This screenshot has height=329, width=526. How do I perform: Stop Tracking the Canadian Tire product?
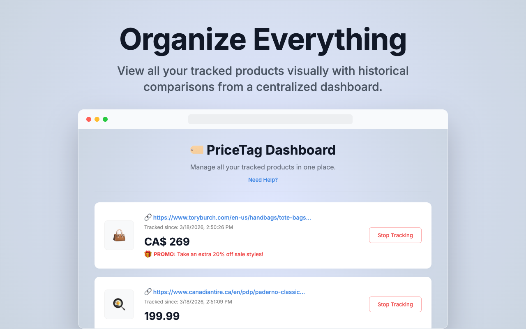[x=395, y=304]
